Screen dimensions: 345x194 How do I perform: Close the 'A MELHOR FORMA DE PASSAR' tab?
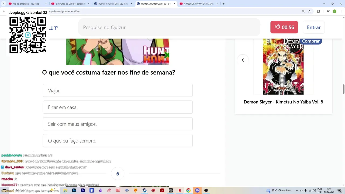pyautogui.click(x=217, y=4)
